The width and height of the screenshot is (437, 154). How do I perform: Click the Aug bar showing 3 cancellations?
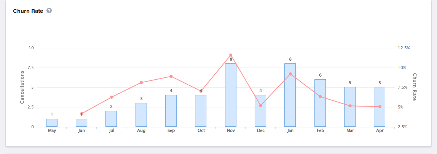pyautogui.click(x=141, y=115)
